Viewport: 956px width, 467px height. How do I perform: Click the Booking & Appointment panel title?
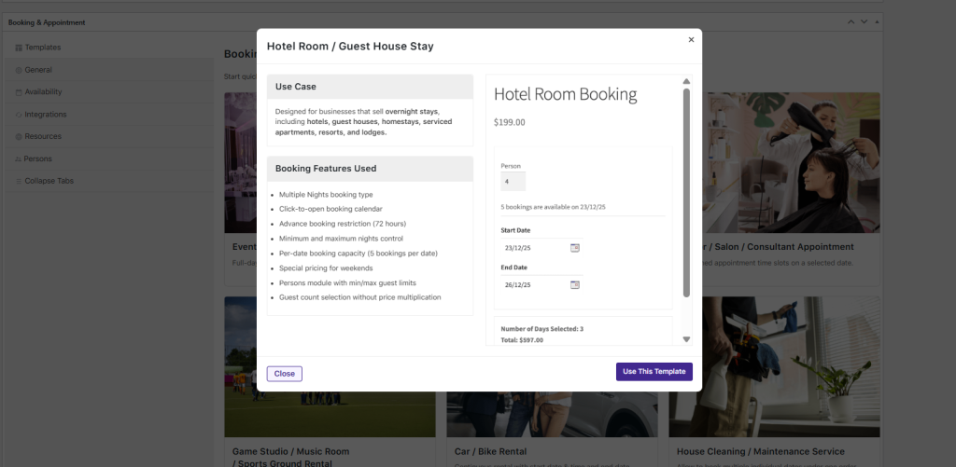click(x=47, y=22)
